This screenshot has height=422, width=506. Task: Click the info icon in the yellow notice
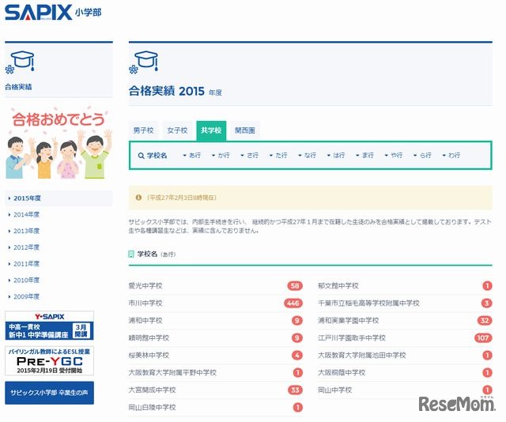(138, 198)
